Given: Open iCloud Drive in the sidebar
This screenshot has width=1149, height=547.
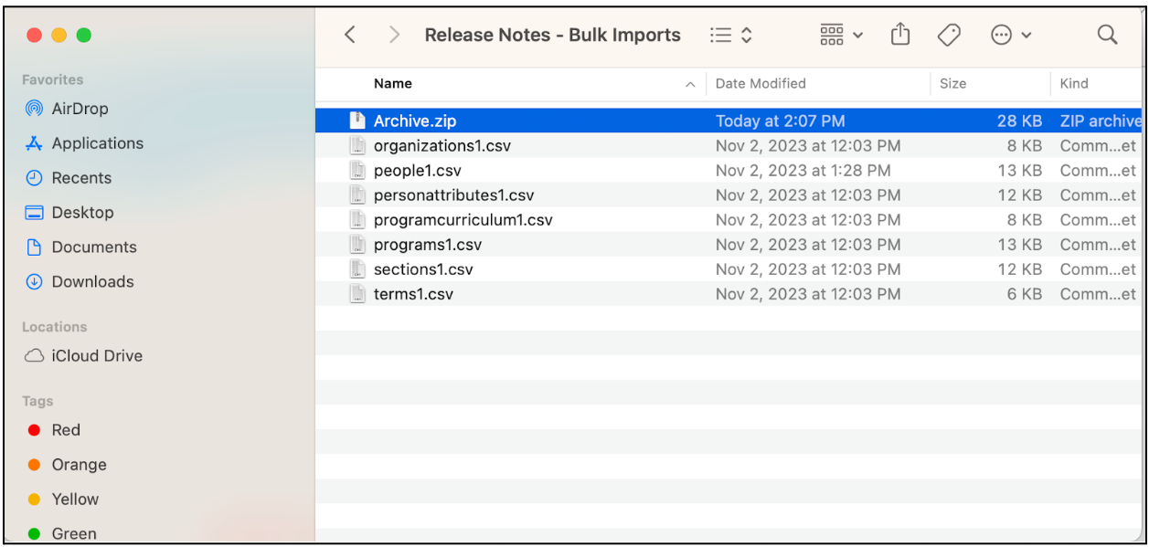Looking at the screenshot, I should [97, 356].
